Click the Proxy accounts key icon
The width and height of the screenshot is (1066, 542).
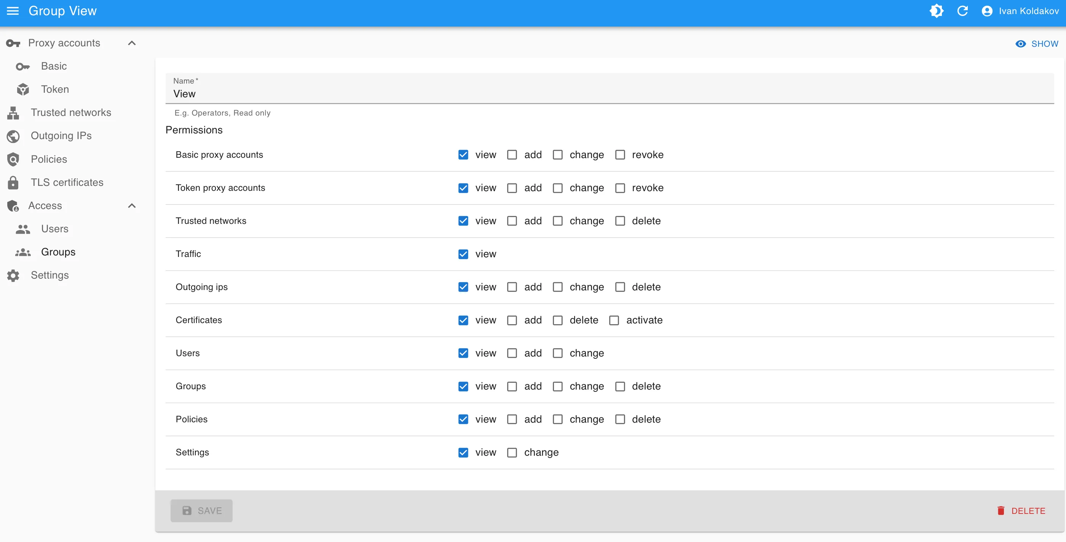click(x=13, y=43)
